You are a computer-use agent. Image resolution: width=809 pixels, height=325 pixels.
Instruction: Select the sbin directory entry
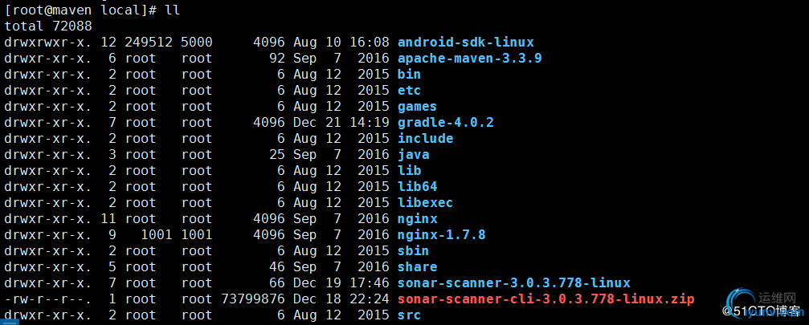413,251
